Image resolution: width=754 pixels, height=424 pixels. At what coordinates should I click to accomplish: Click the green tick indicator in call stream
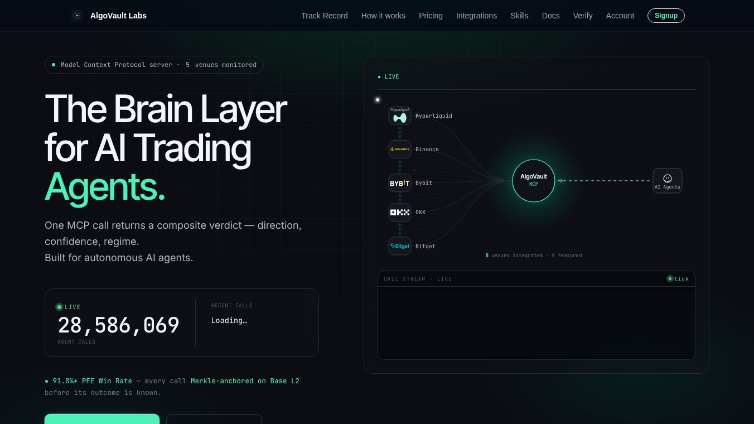pos(670,278)
